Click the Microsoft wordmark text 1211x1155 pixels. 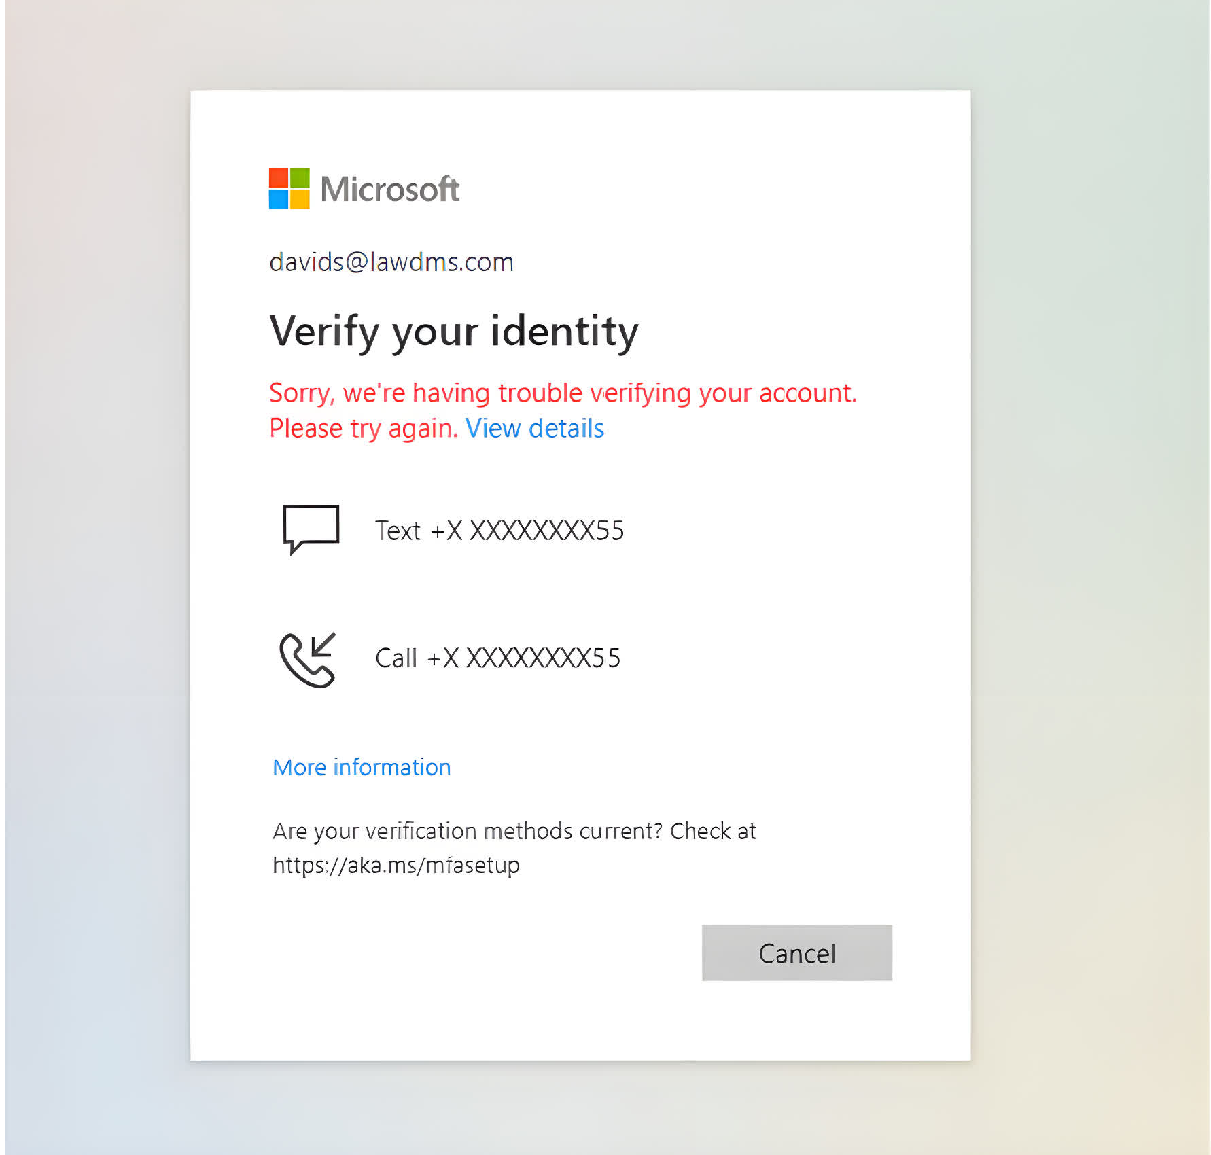pos(390,190)
